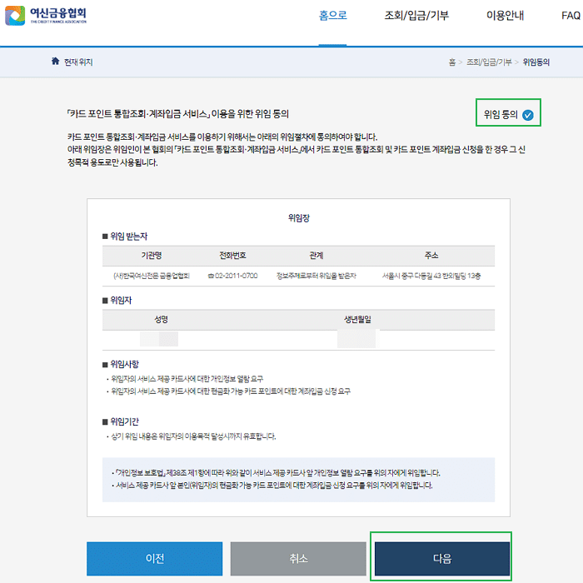
Task: Click the phone number 02-2011-0700 cell
Action: tap(232, 276)
